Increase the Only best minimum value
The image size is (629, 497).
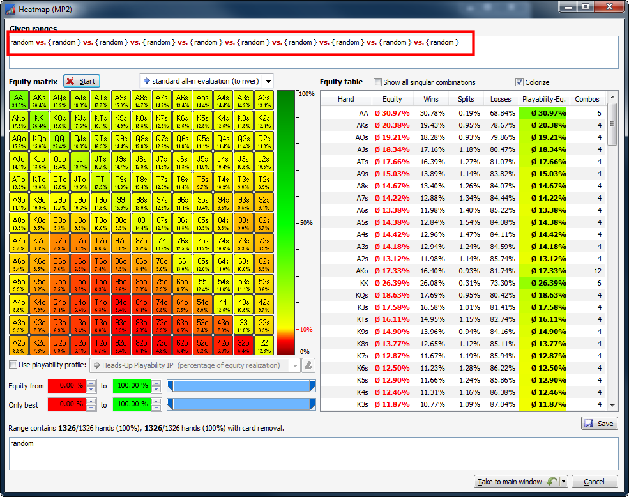(x=91, y=401)
